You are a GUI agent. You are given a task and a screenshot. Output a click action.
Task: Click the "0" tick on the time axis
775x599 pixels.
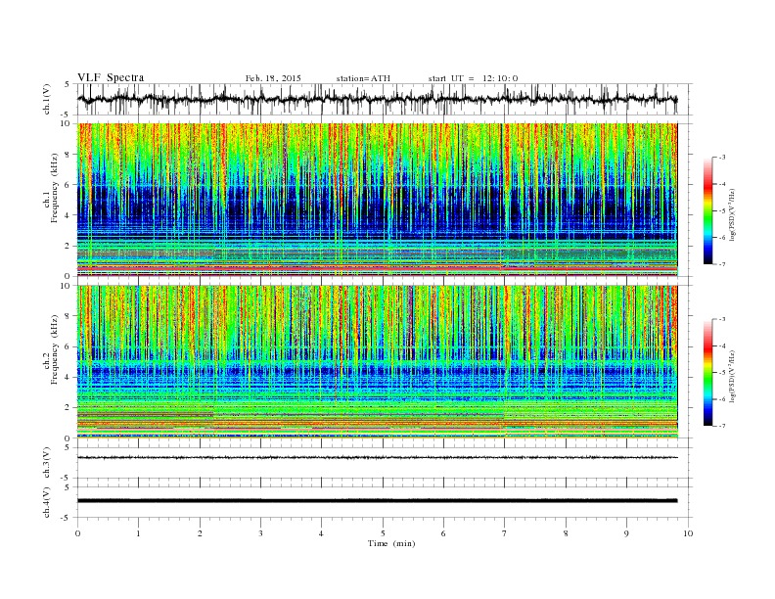(x=77, y=533)
